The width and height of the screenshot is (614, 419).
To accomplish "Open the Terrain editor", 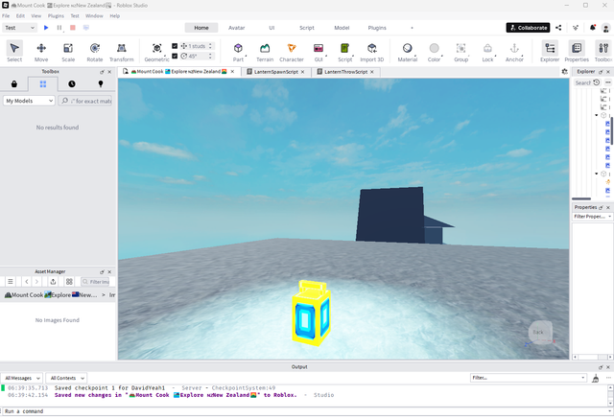I will pyautogui.click(x=265, y=51).
